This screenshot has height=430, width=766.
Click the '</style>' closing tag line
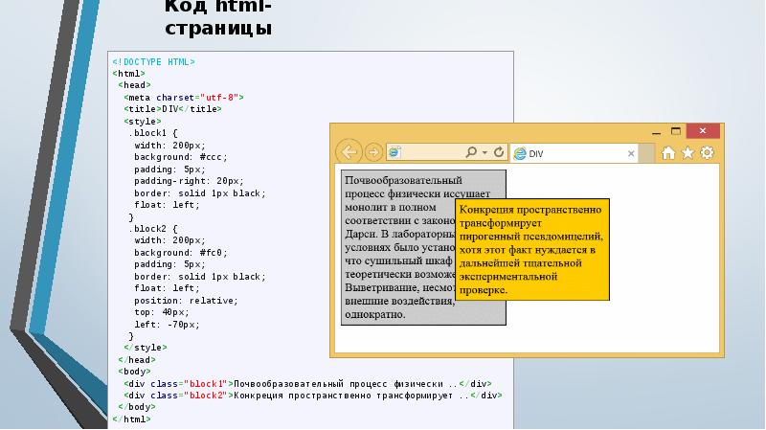tap(146, 348)
